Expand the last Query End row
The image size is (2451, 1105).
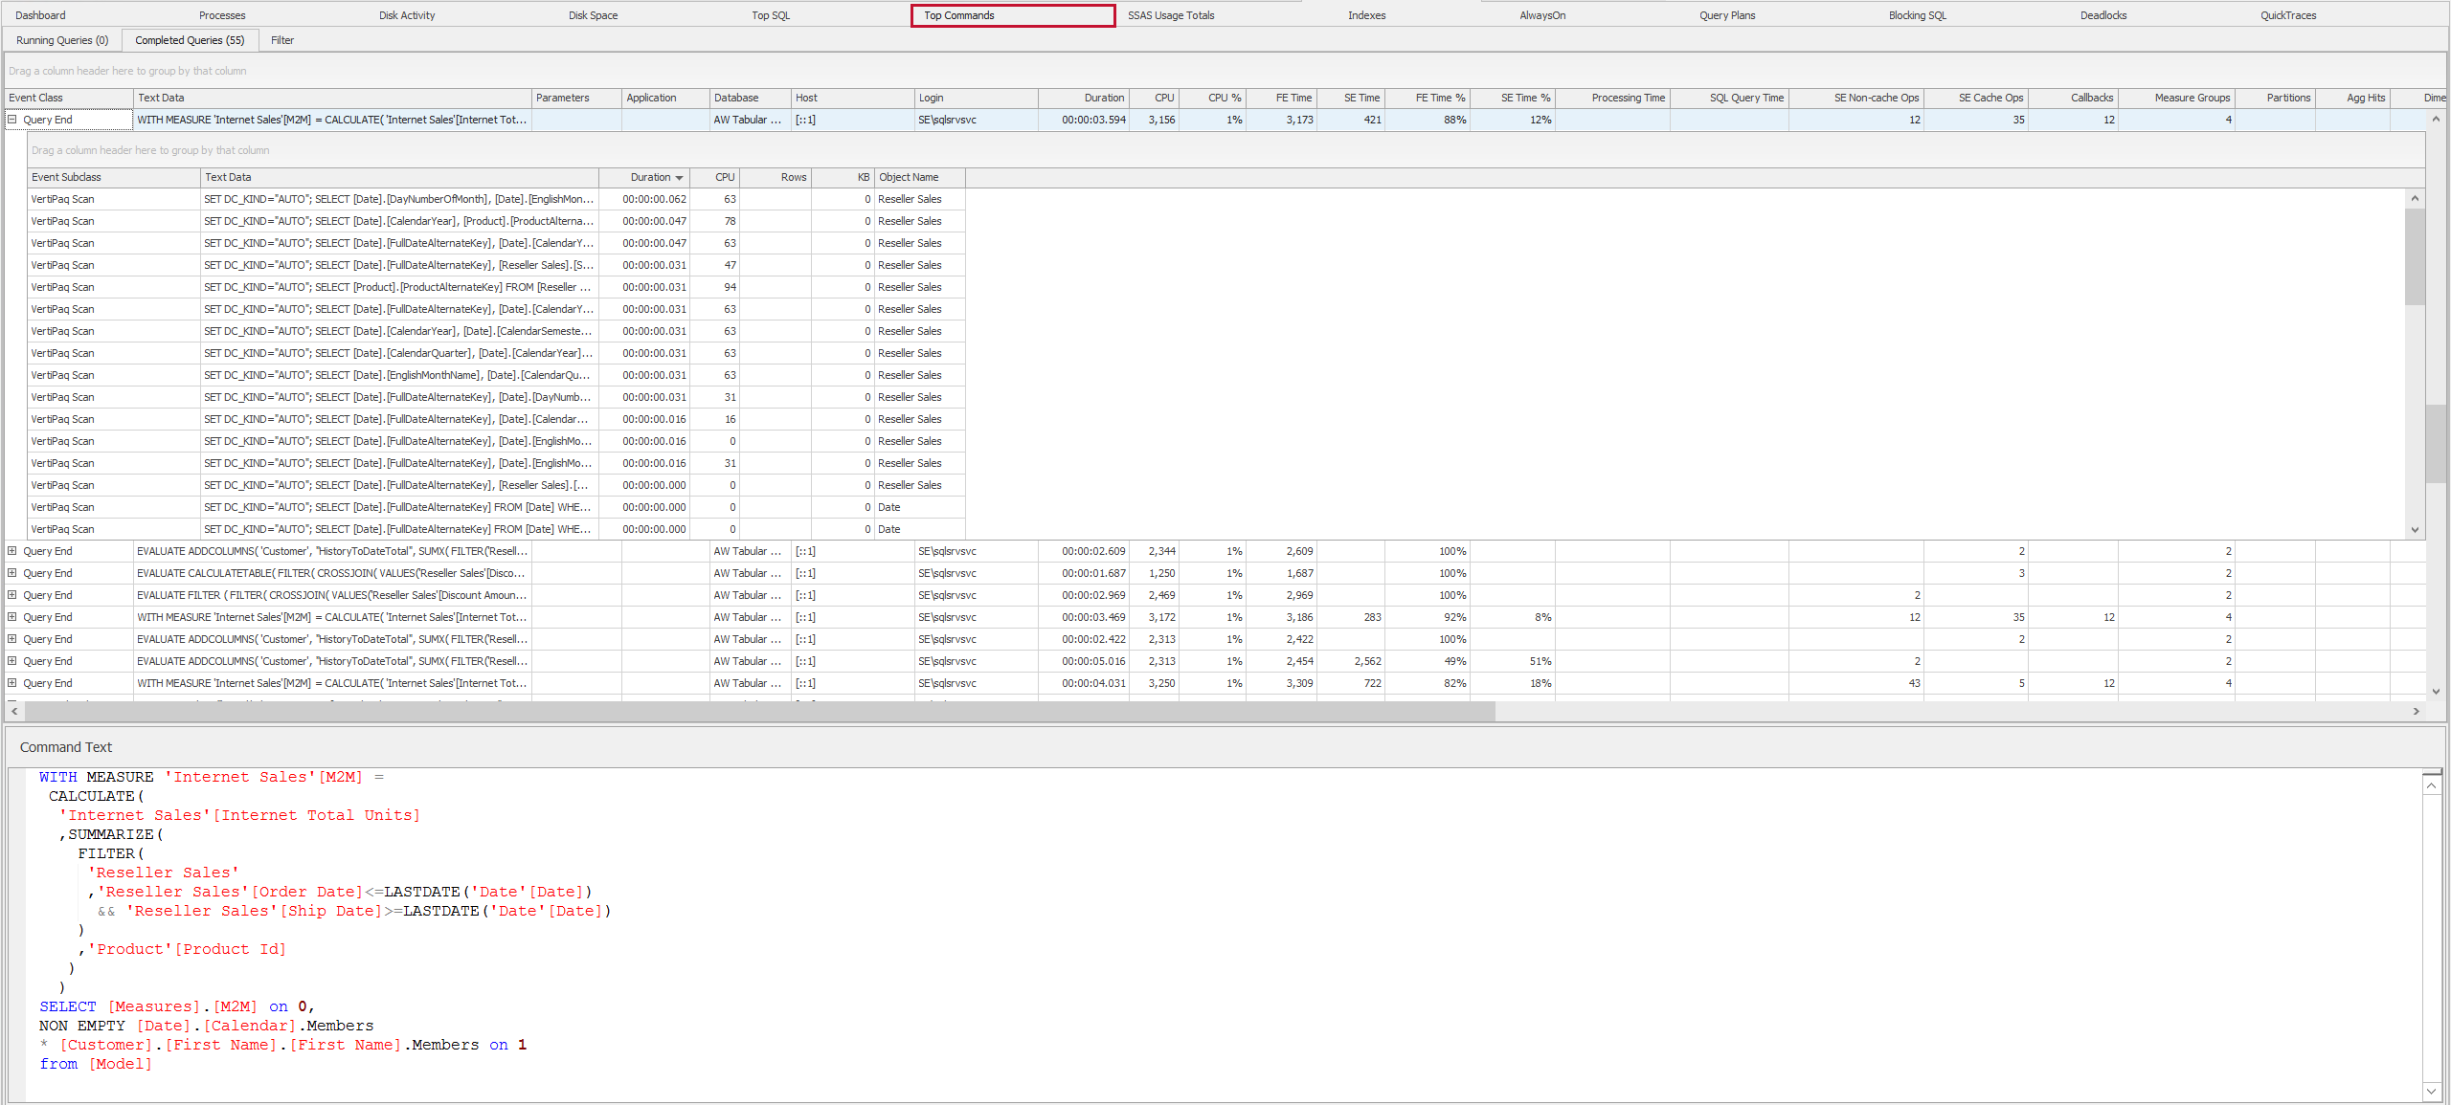pyautogui.click(x=11, y=682)
